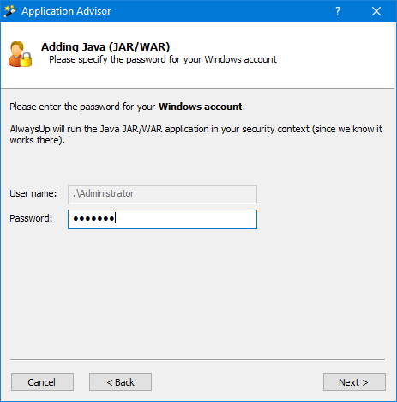Click the ".\Administrator" user name text
This screenshot has height=402, width=397.
[103, 193]
